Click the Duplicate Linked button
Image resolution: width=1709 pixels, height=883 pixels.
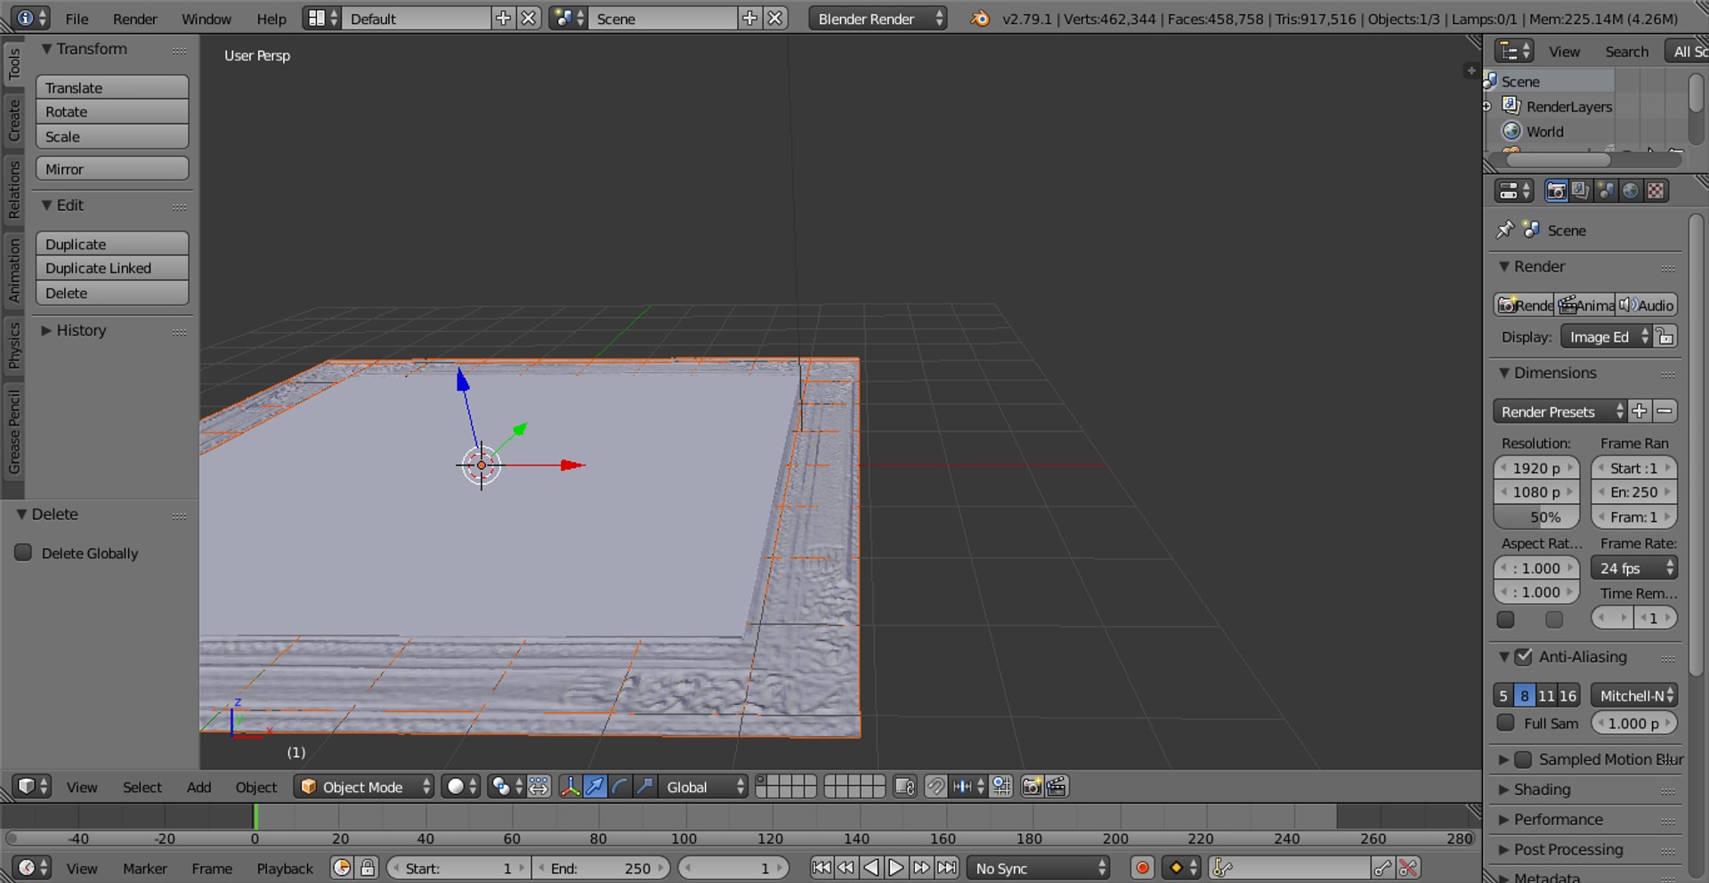pos(112,268)
